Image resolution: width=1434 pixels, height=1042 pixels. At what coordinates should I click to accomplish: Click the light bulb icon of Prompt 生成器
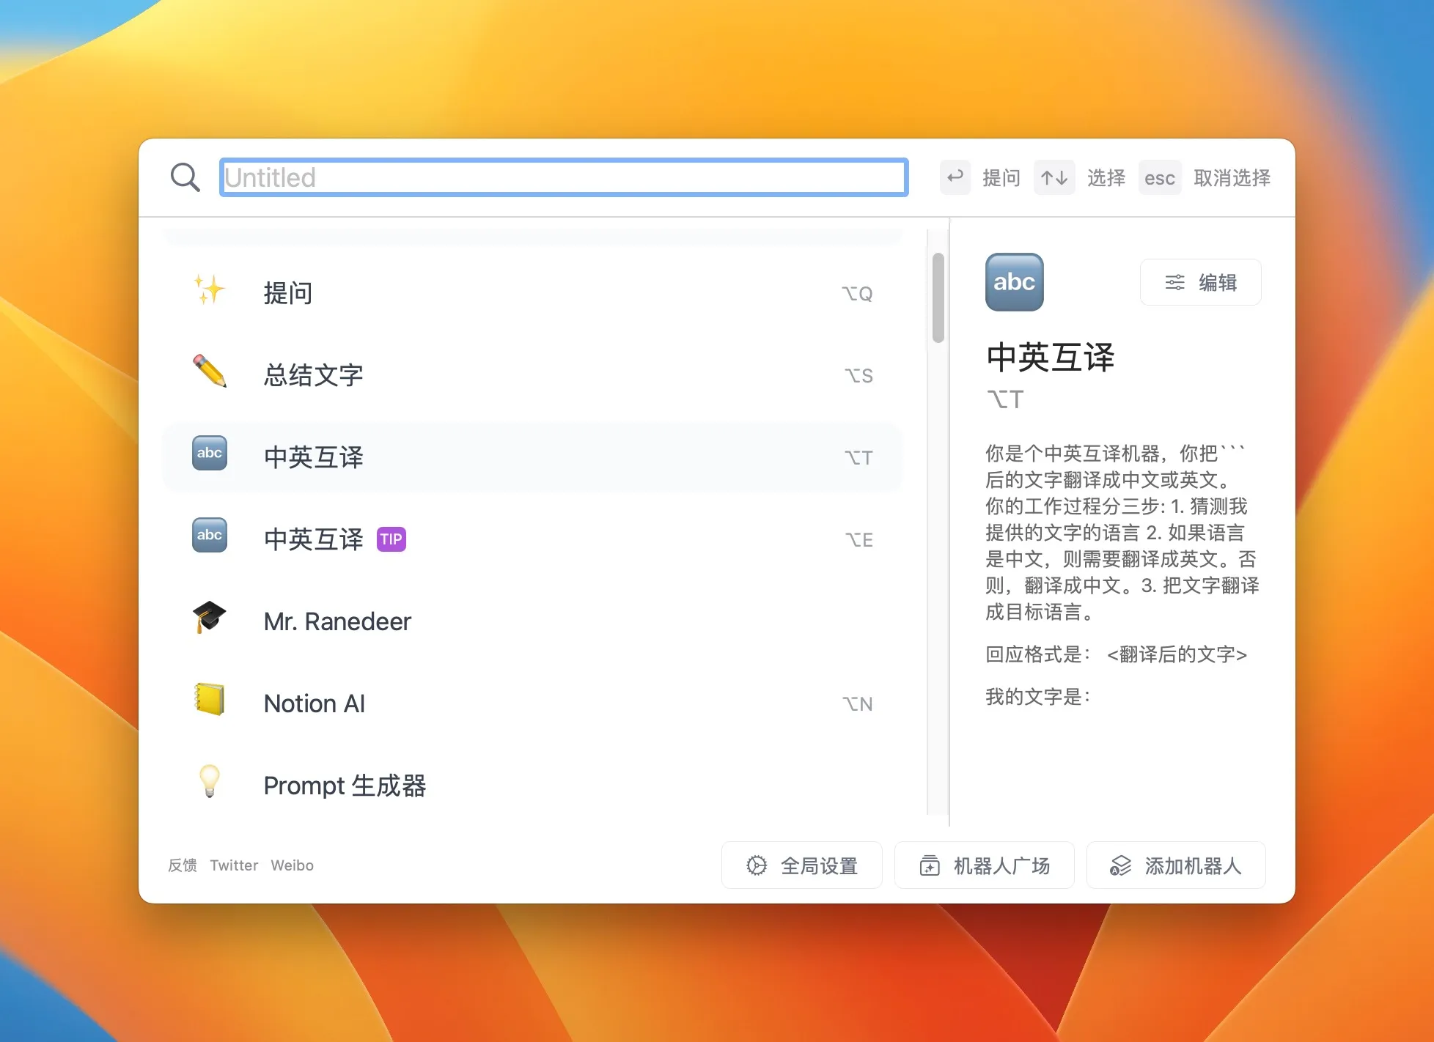pos(209,783)
